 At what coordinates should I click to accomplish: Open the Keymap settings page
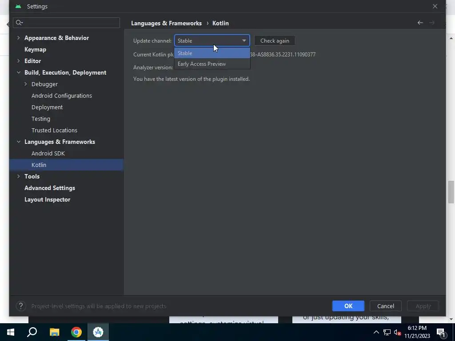tap(35, 49)
